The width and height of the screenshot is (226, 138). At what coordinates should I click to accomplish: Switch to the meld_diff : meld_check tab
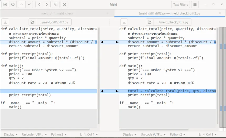click(57, 13)
